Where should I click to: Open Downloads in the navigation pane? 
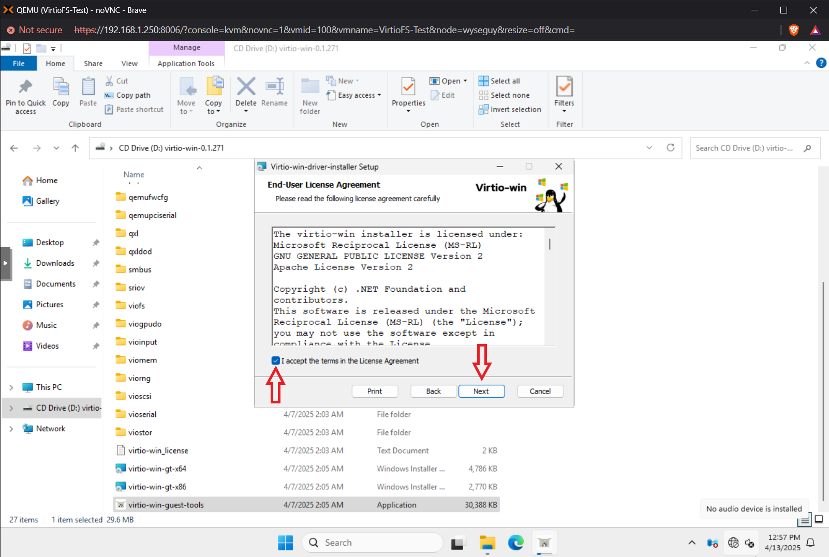coord(55,263)
